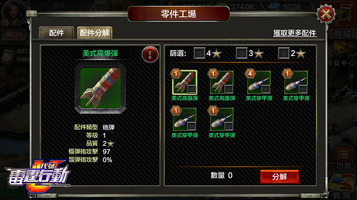
Task: Close the 零件工場 window
Action: click(326, 14)
